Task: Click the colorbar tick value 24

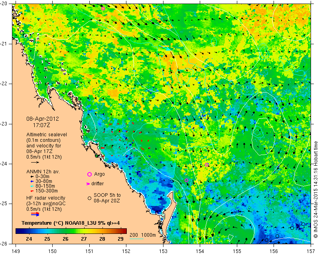Action: pyautogui.click(x=29, y=239)
